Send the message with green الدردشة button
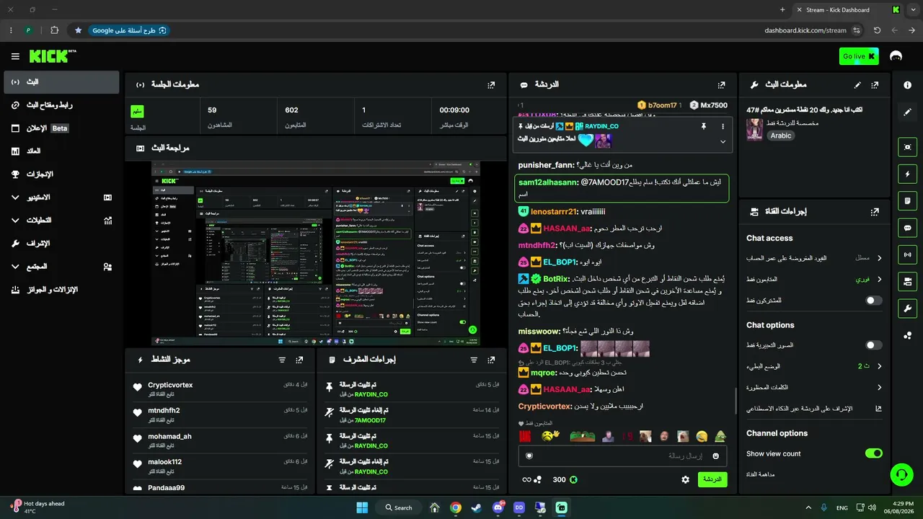Image resolution: width=923 pixels, height=519 pixels. (x=712, y=479)
